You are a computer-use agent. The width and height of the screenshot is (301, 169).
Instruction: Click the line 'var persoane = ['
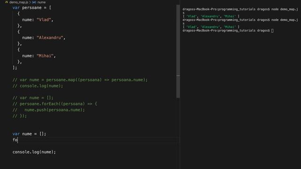click(x=32, y=8)
